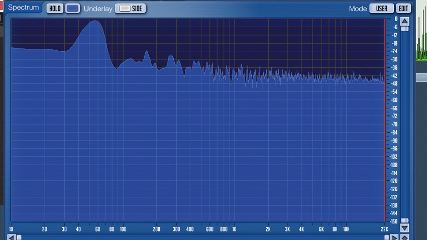Open the blue spectrum color swatch
The height and width of the screenshot is (240, 427).
coord(72,9)
